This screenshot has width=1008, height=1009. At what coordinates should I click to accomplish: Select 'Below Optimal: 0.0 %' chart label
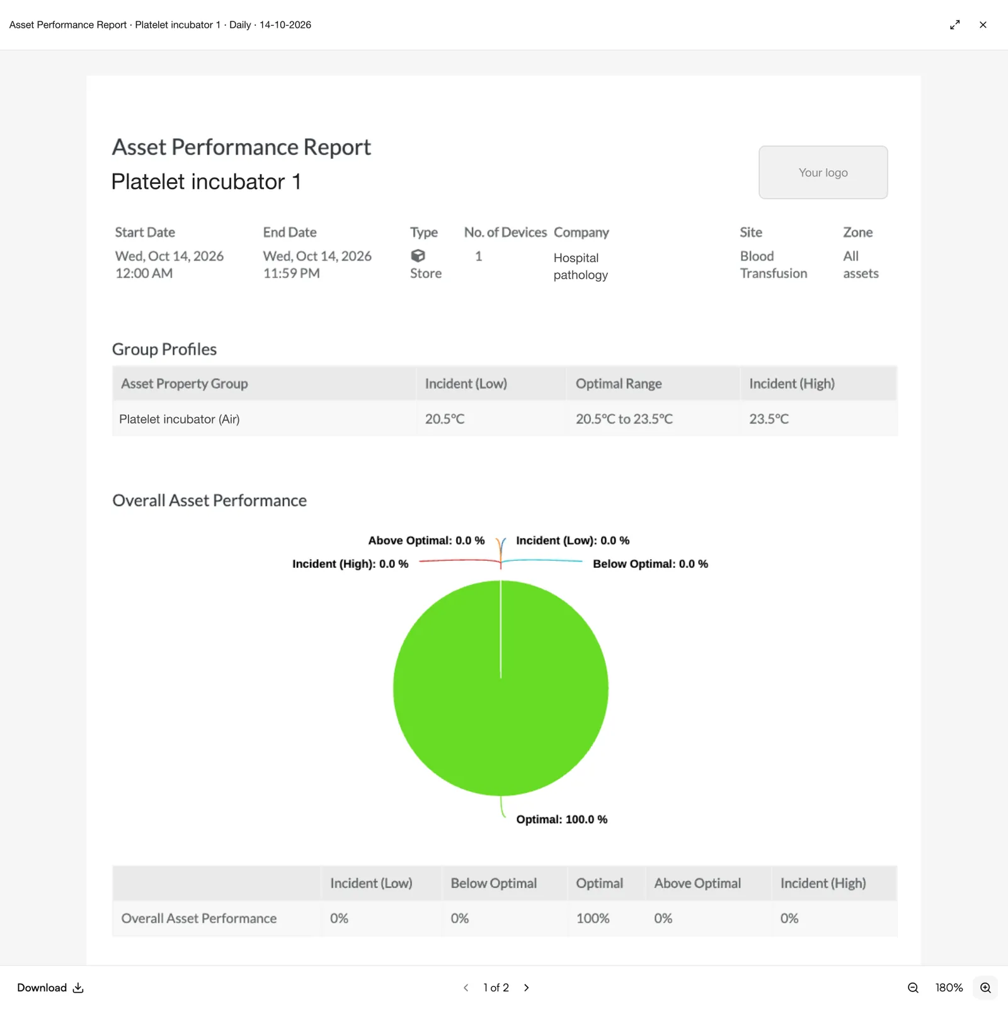650,563
